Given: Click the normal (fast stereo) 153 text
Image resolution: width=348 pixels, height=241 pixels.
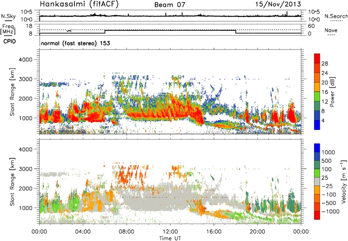Looking at the screenshot, I should (x=75, y=43).
